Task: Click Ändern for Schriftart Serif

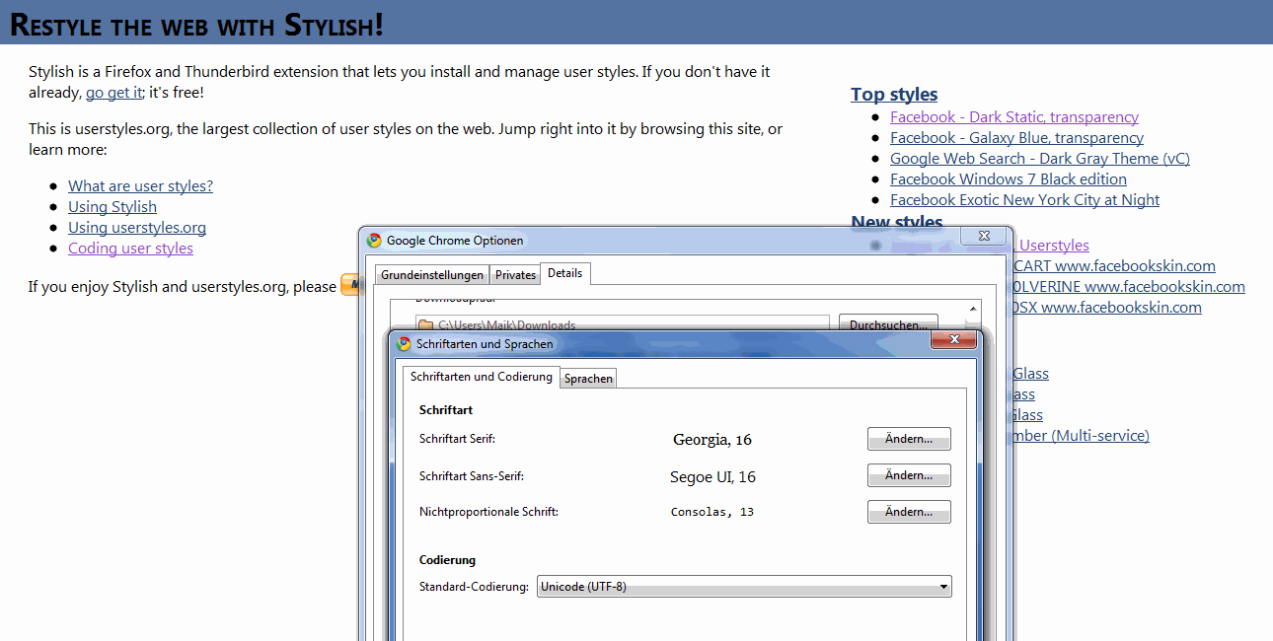Action: [909, 439]
